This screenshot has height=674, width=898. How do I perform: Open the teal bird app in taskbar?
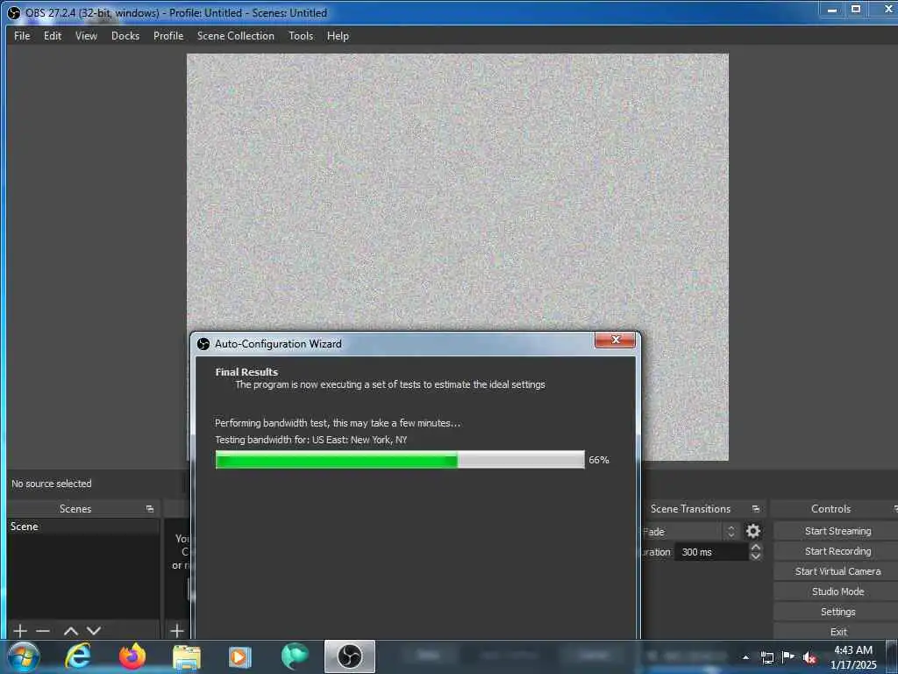tap(295, 656)
